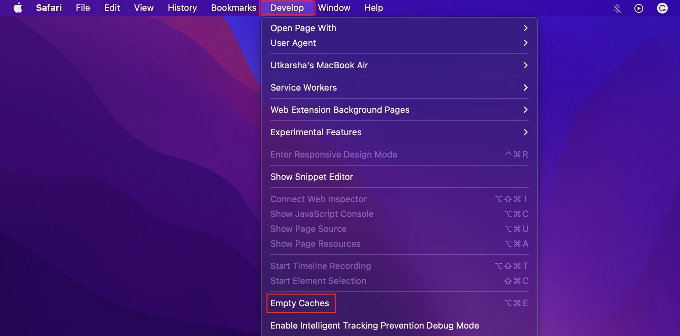Expand Utkarsha's MacBook Air submenu
This screenshot has width=680, height=336.
[399, 65]
